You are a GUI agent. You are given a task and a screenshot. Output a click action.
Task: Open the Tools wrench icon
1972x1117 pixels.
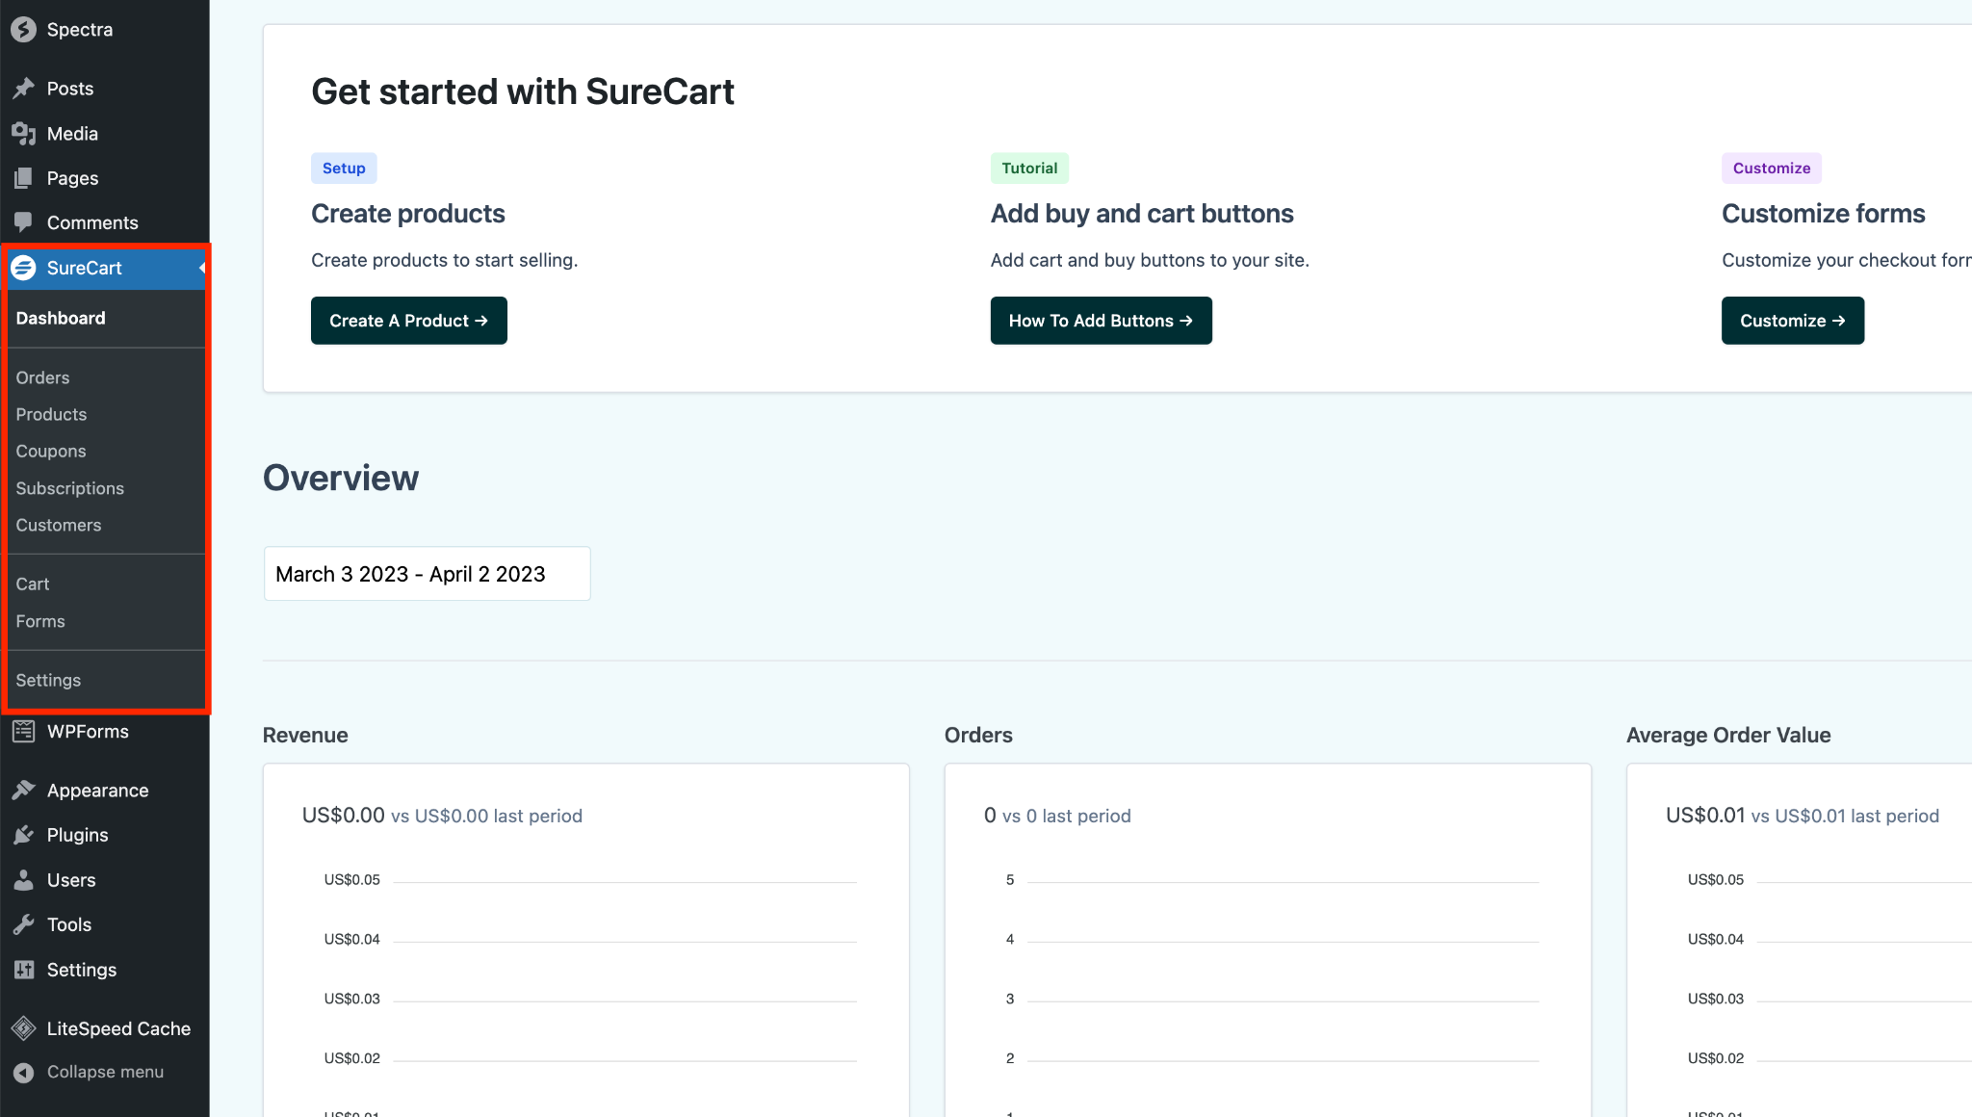(x=24, y=924)
